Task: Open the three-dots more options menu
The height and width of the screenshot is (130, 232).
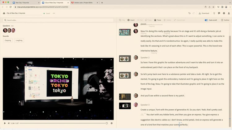Action: pos(54,13)
